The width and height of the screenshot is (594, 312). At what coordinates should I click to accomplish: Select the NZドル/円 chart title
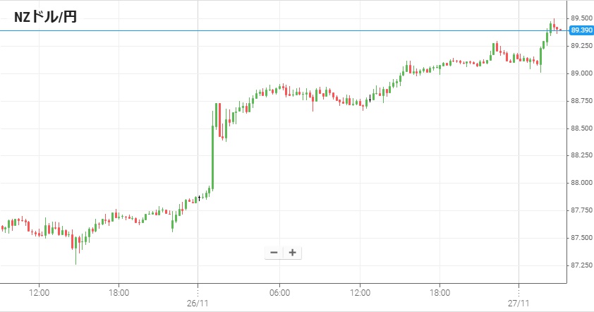(45, 17)
